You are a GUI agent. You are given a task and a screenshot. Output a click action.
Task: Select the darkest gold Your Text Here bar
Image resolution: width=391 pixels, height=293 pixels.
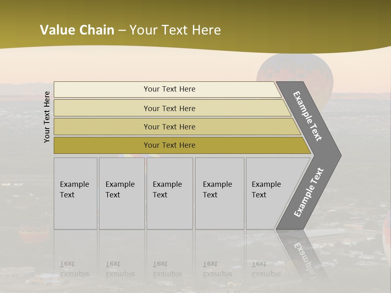[x=169, y=145]
